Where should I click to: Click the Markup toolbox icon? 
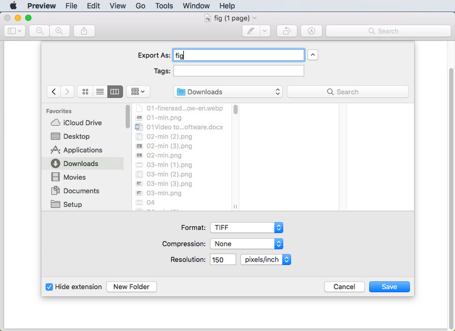point(311,31)
